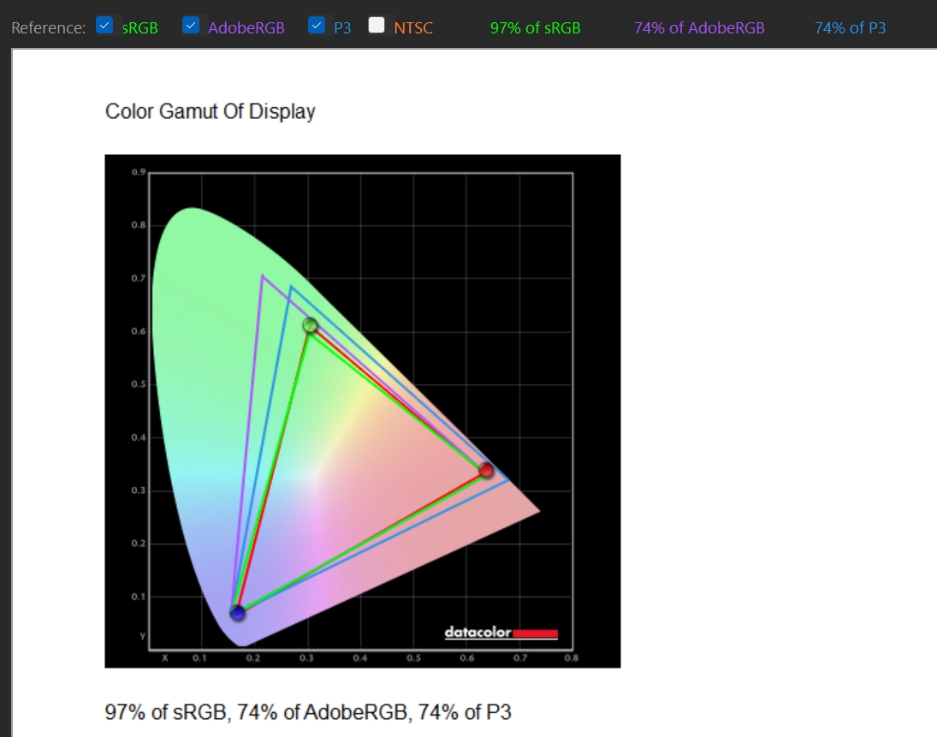This screenshot has width=937, height=737.
Task: Select the green primary marker on chart
Action: click(310, 325)
